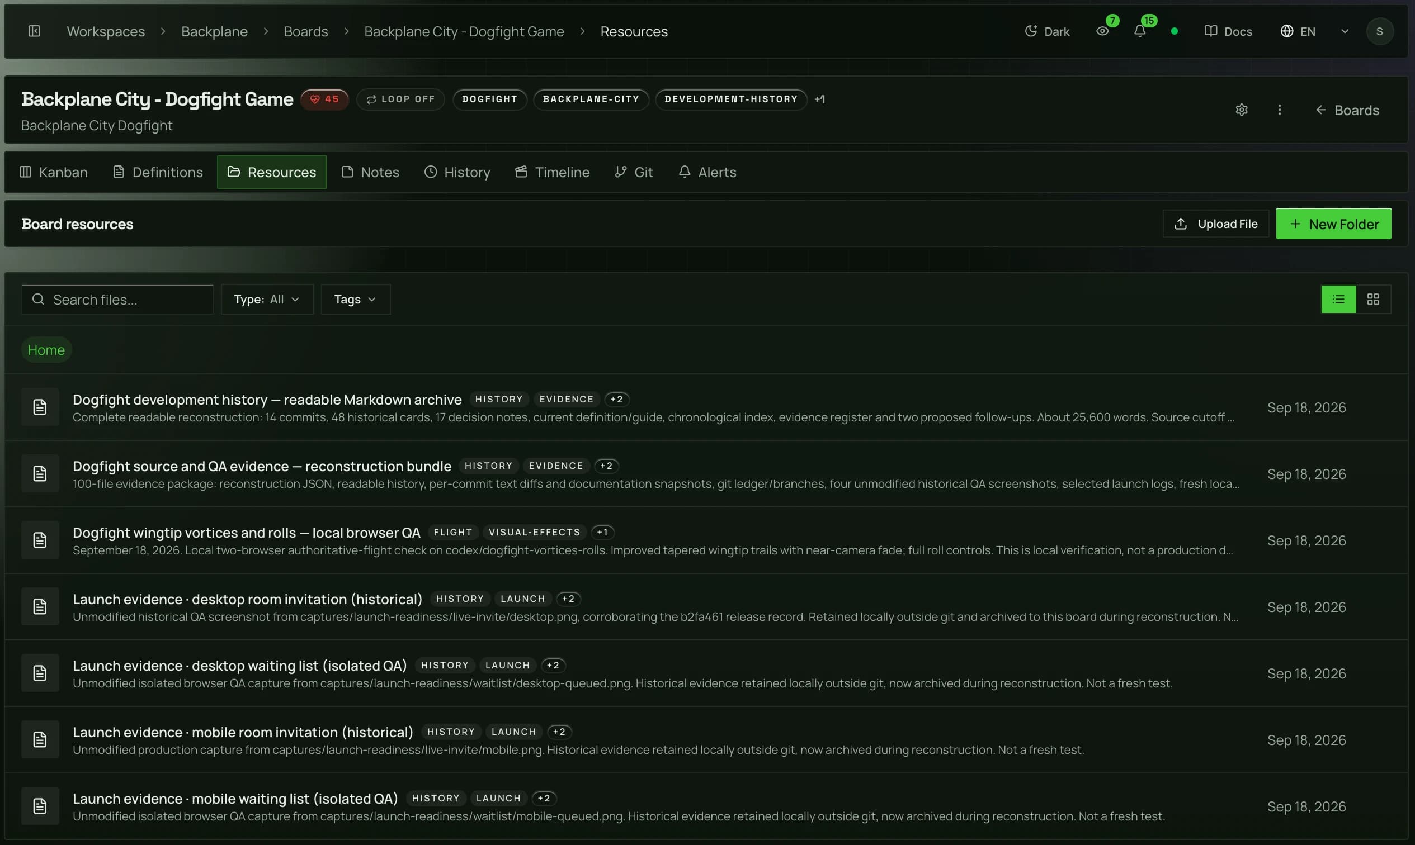The width and height of the screenshot is (1415, 845).
Task: Open Backplane City - Dogfight Game breadcrumb
Action: pyautogui.click(x=464, y=31)
